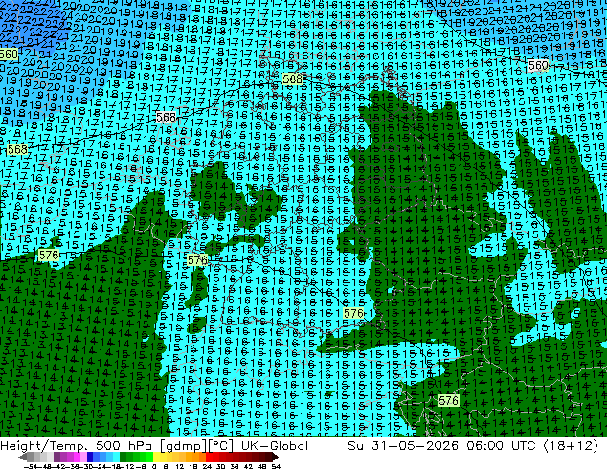Click the 568 contour label at the far left edge
Screen dimensions: 607x469
[17, 149]
